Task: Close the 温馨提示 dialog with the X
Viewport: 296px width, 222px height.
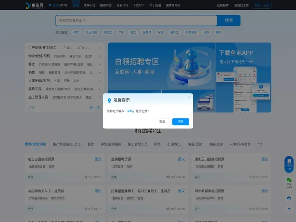Action: coord(189,97)
